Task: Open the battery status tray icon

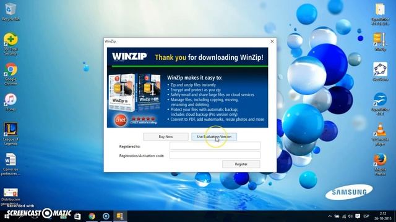Action: (337, 216)
